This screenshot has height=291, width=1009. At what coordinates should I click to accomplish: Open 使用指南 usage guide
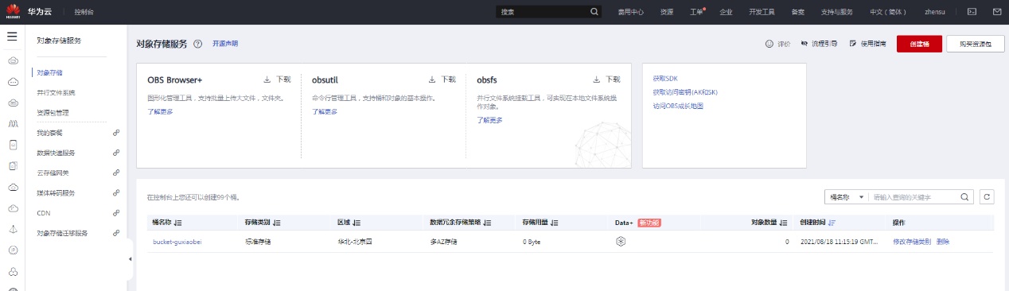pos(867,44)
